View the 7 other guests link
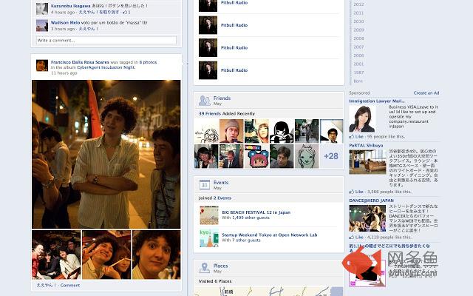 point(246,240)
